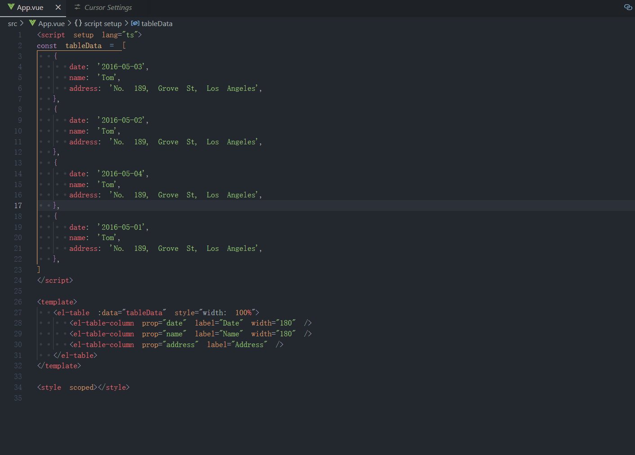Click 'label="Name"' attribute

pyautogui.click(x=219, y=334)
